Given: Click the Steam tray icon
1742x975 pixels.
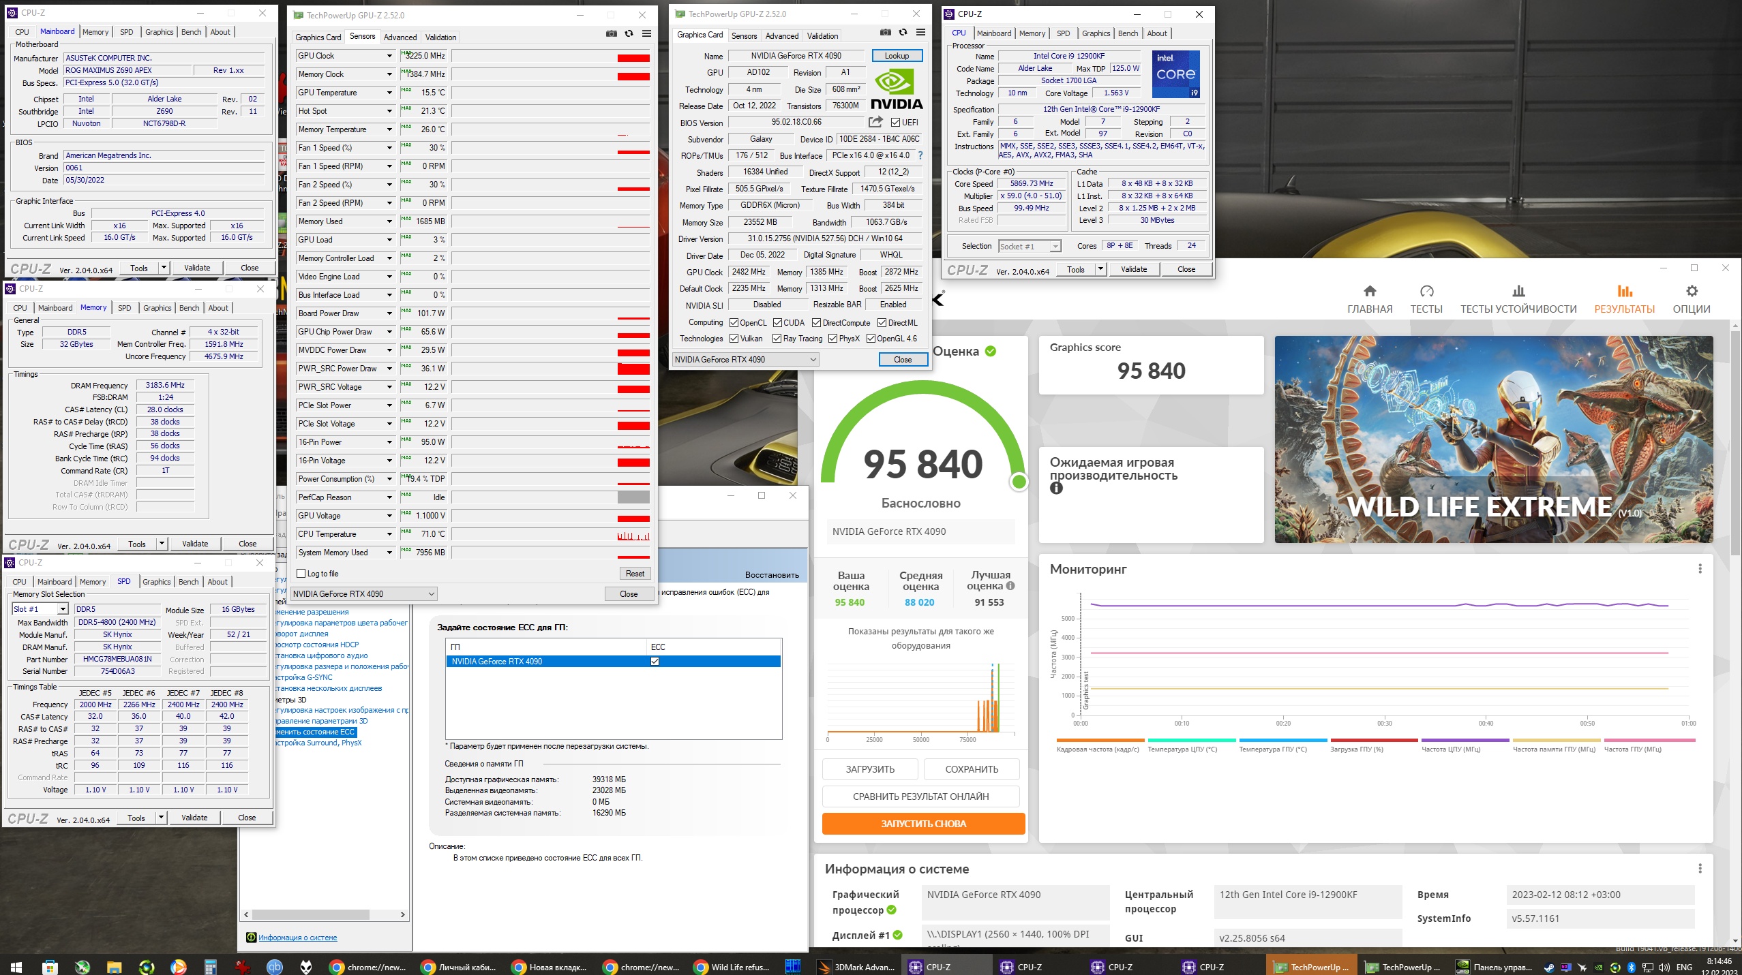Looking at the screenshot, I should pos(1549,967).
